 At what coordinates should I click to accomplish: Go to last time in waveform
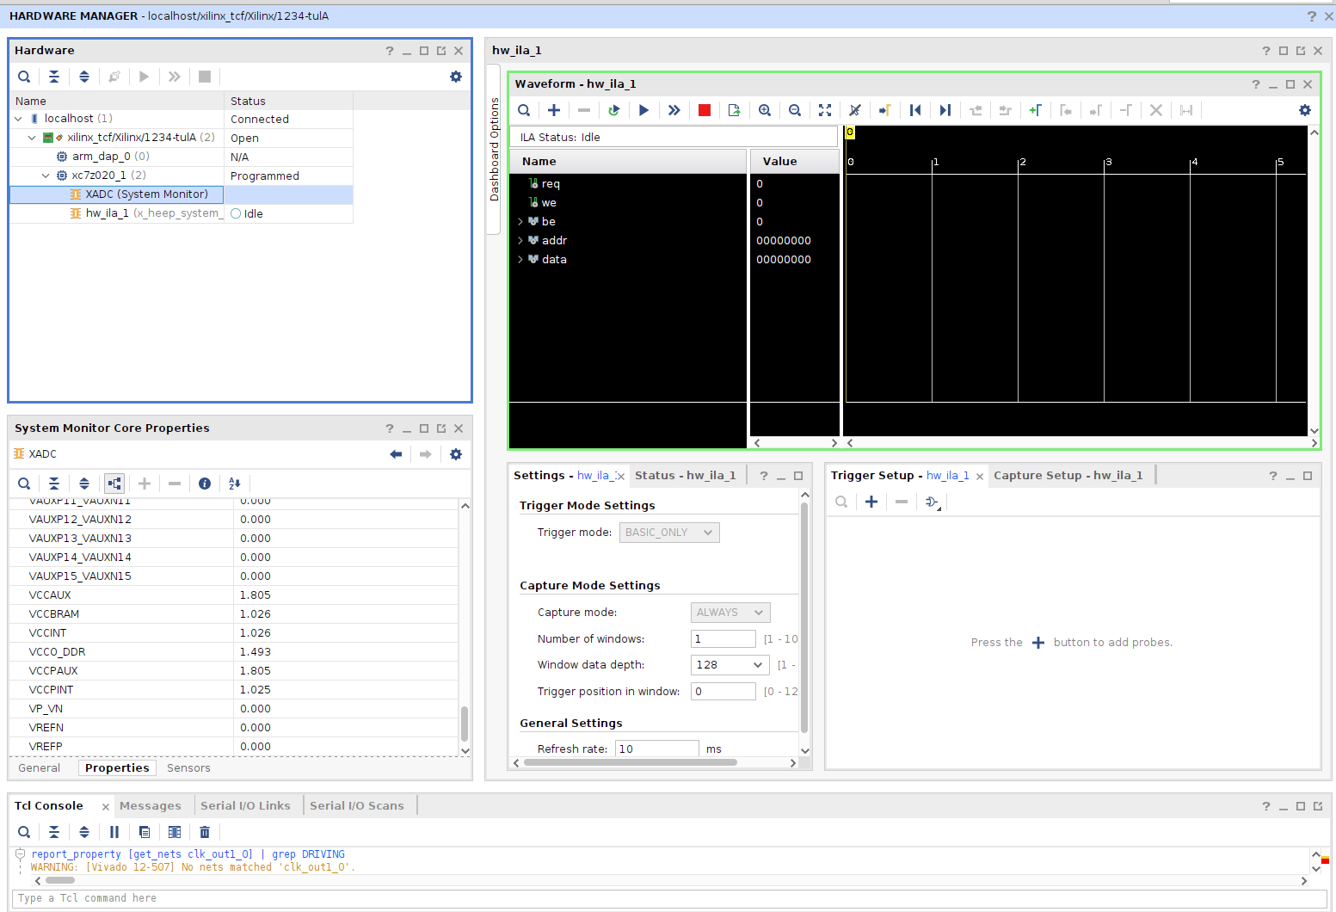pyautogui.click(x=945, y=110)
